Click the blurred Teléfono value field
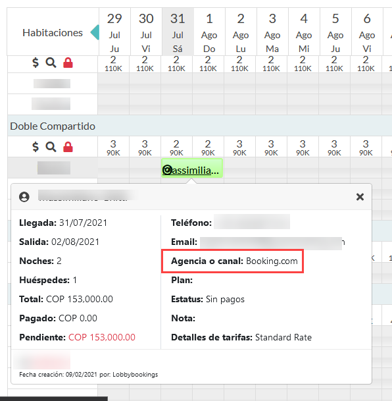Screen dimensions: 392x401 point(252,222)
